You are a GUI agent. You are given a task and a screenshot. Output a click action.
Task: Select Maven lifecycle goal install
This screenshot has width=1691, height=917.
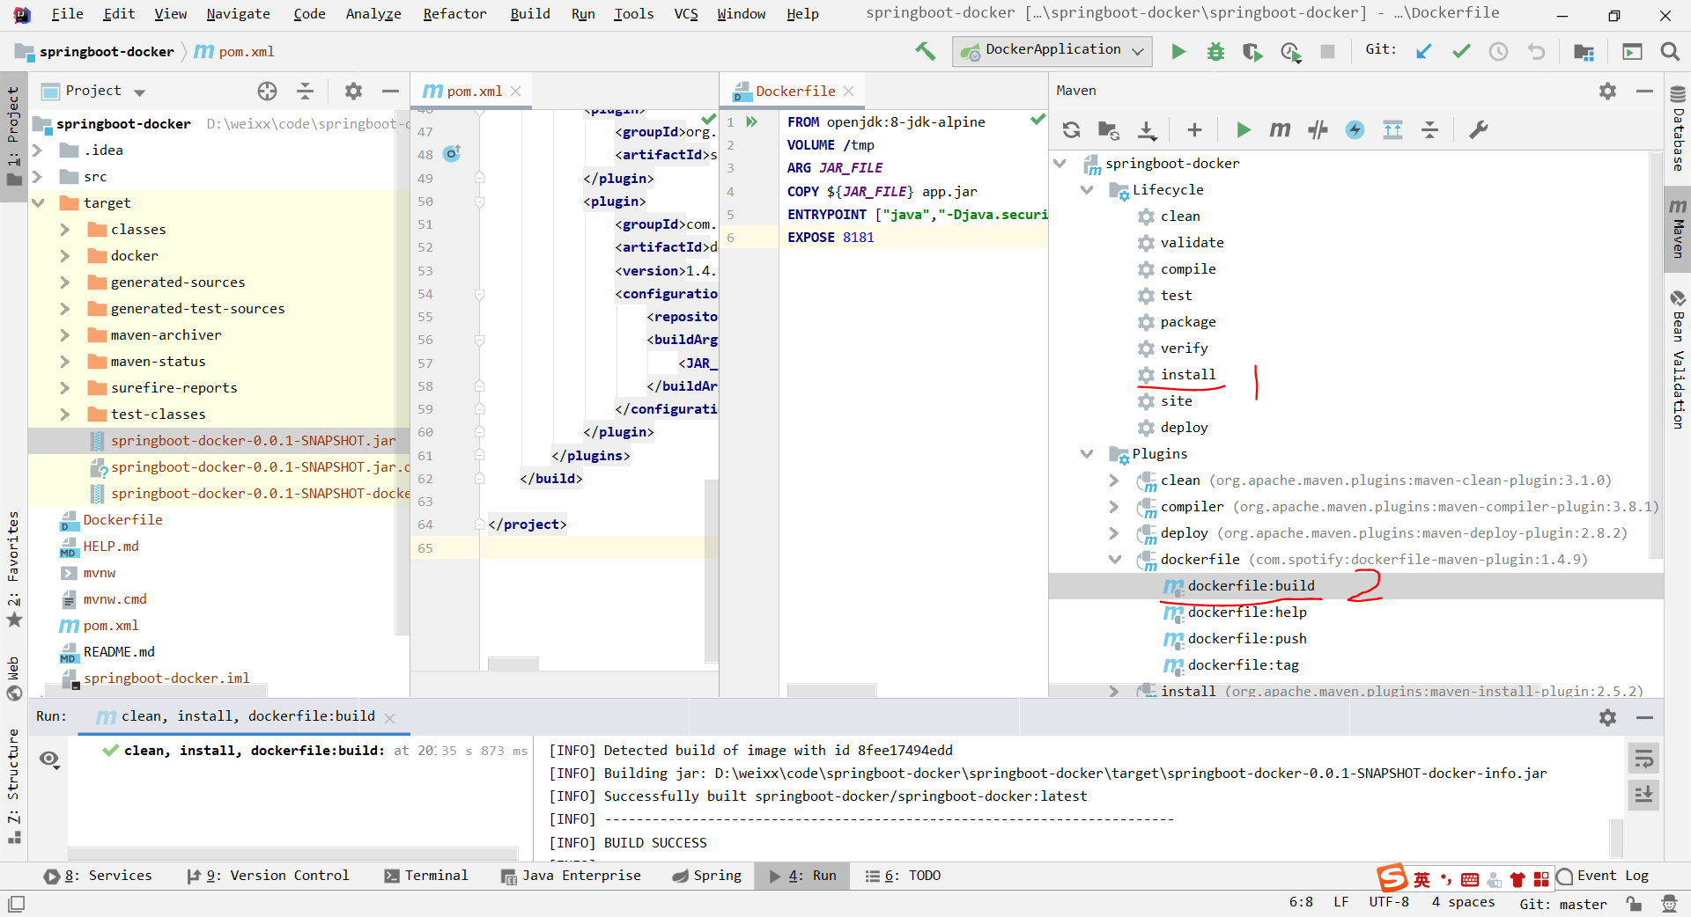click(x=1187, y=374)
